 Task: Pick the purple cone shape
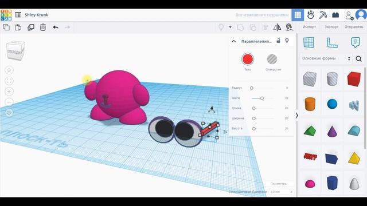click(332, 131)
